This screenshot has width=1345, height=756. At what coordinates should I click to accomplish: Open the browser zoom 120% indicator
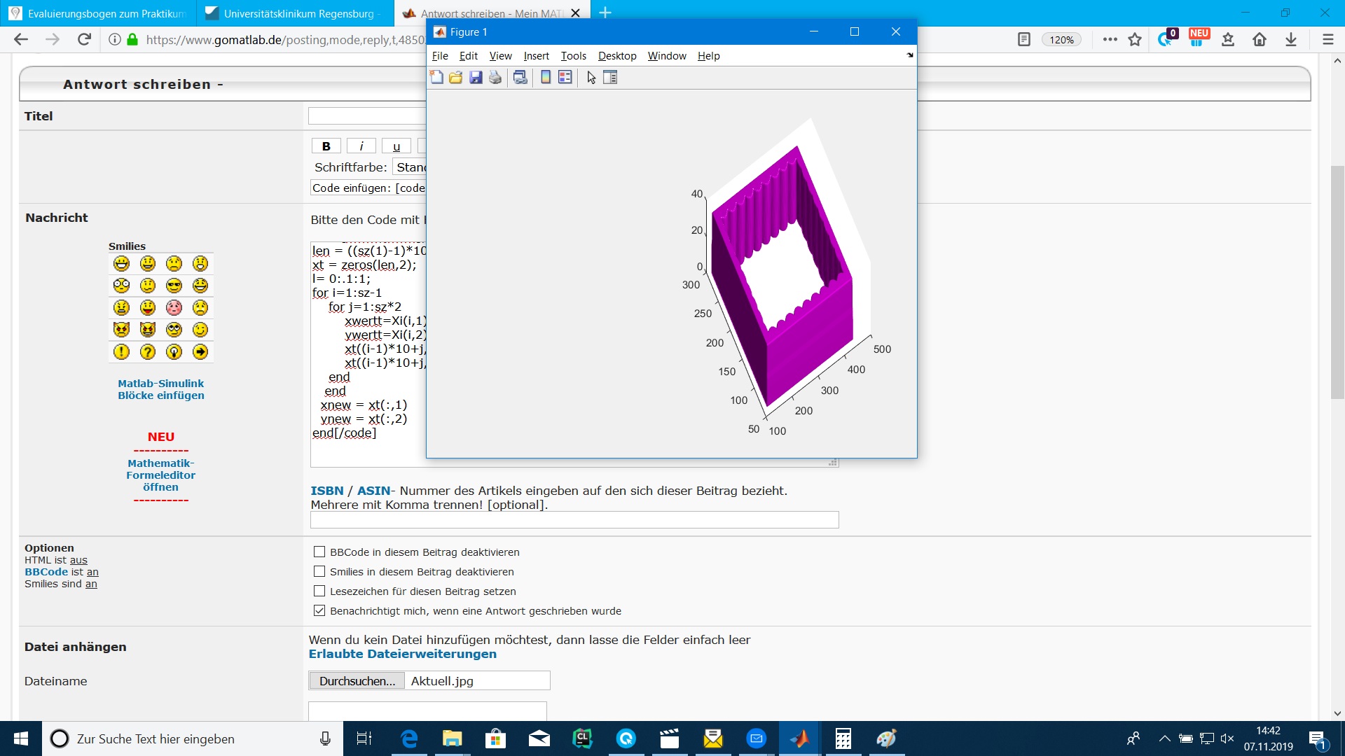point(1061,40)
